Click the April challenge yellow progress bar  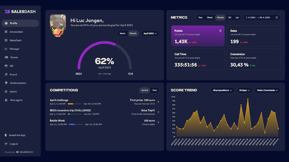tap(74, 104)
